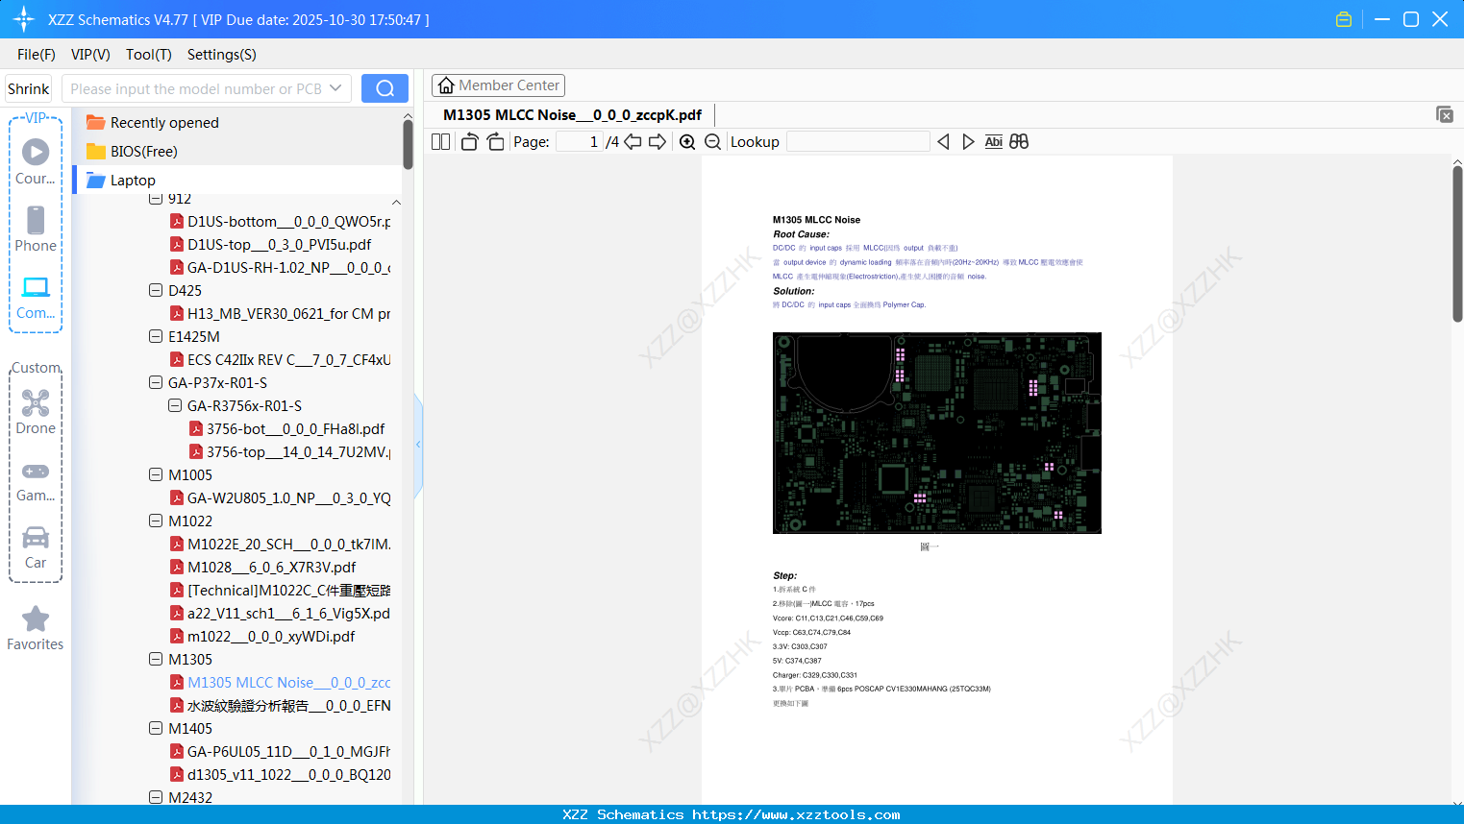The width and height of the screenshot is (1464, 824).
Task: Collapse the M2432 tree node
Action: point(156,797)
